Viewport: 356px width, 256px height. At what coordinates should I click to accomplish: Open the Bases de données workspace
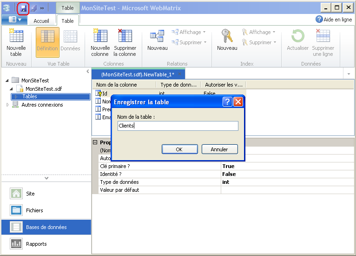coord(46,227)
